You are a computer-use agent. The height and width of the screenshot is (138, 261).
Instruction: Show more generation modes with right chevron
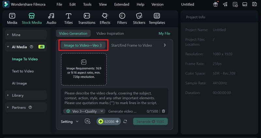click(x=165, y=45)
